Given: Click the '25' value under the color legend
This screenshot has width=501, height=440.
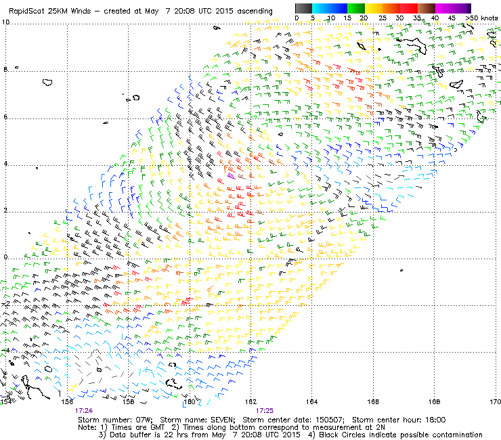Looking at the screenshot, I should [x=383, y=18].
